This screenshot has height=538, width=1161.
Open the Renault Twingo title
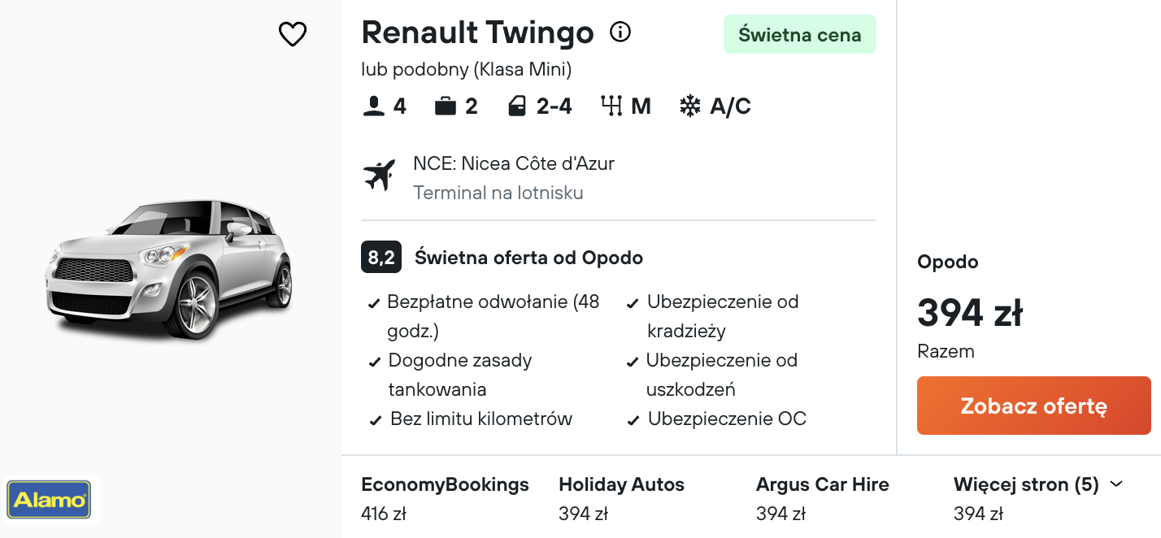pyautogui.click(x=478, y=33)
